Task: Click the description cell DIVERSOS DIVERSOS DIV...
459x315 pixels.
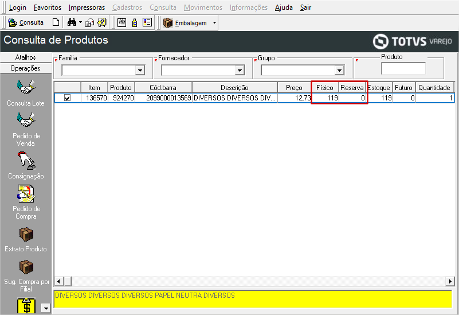Action: coord(234,98)
